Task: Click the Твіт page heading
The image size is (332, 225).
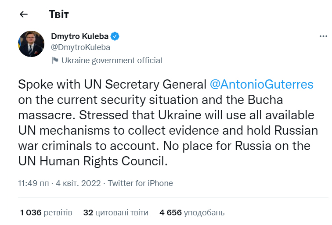Action: (59, 14)
